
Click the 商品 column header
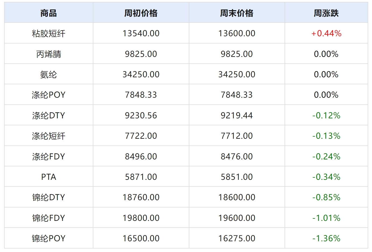[48, 13]
